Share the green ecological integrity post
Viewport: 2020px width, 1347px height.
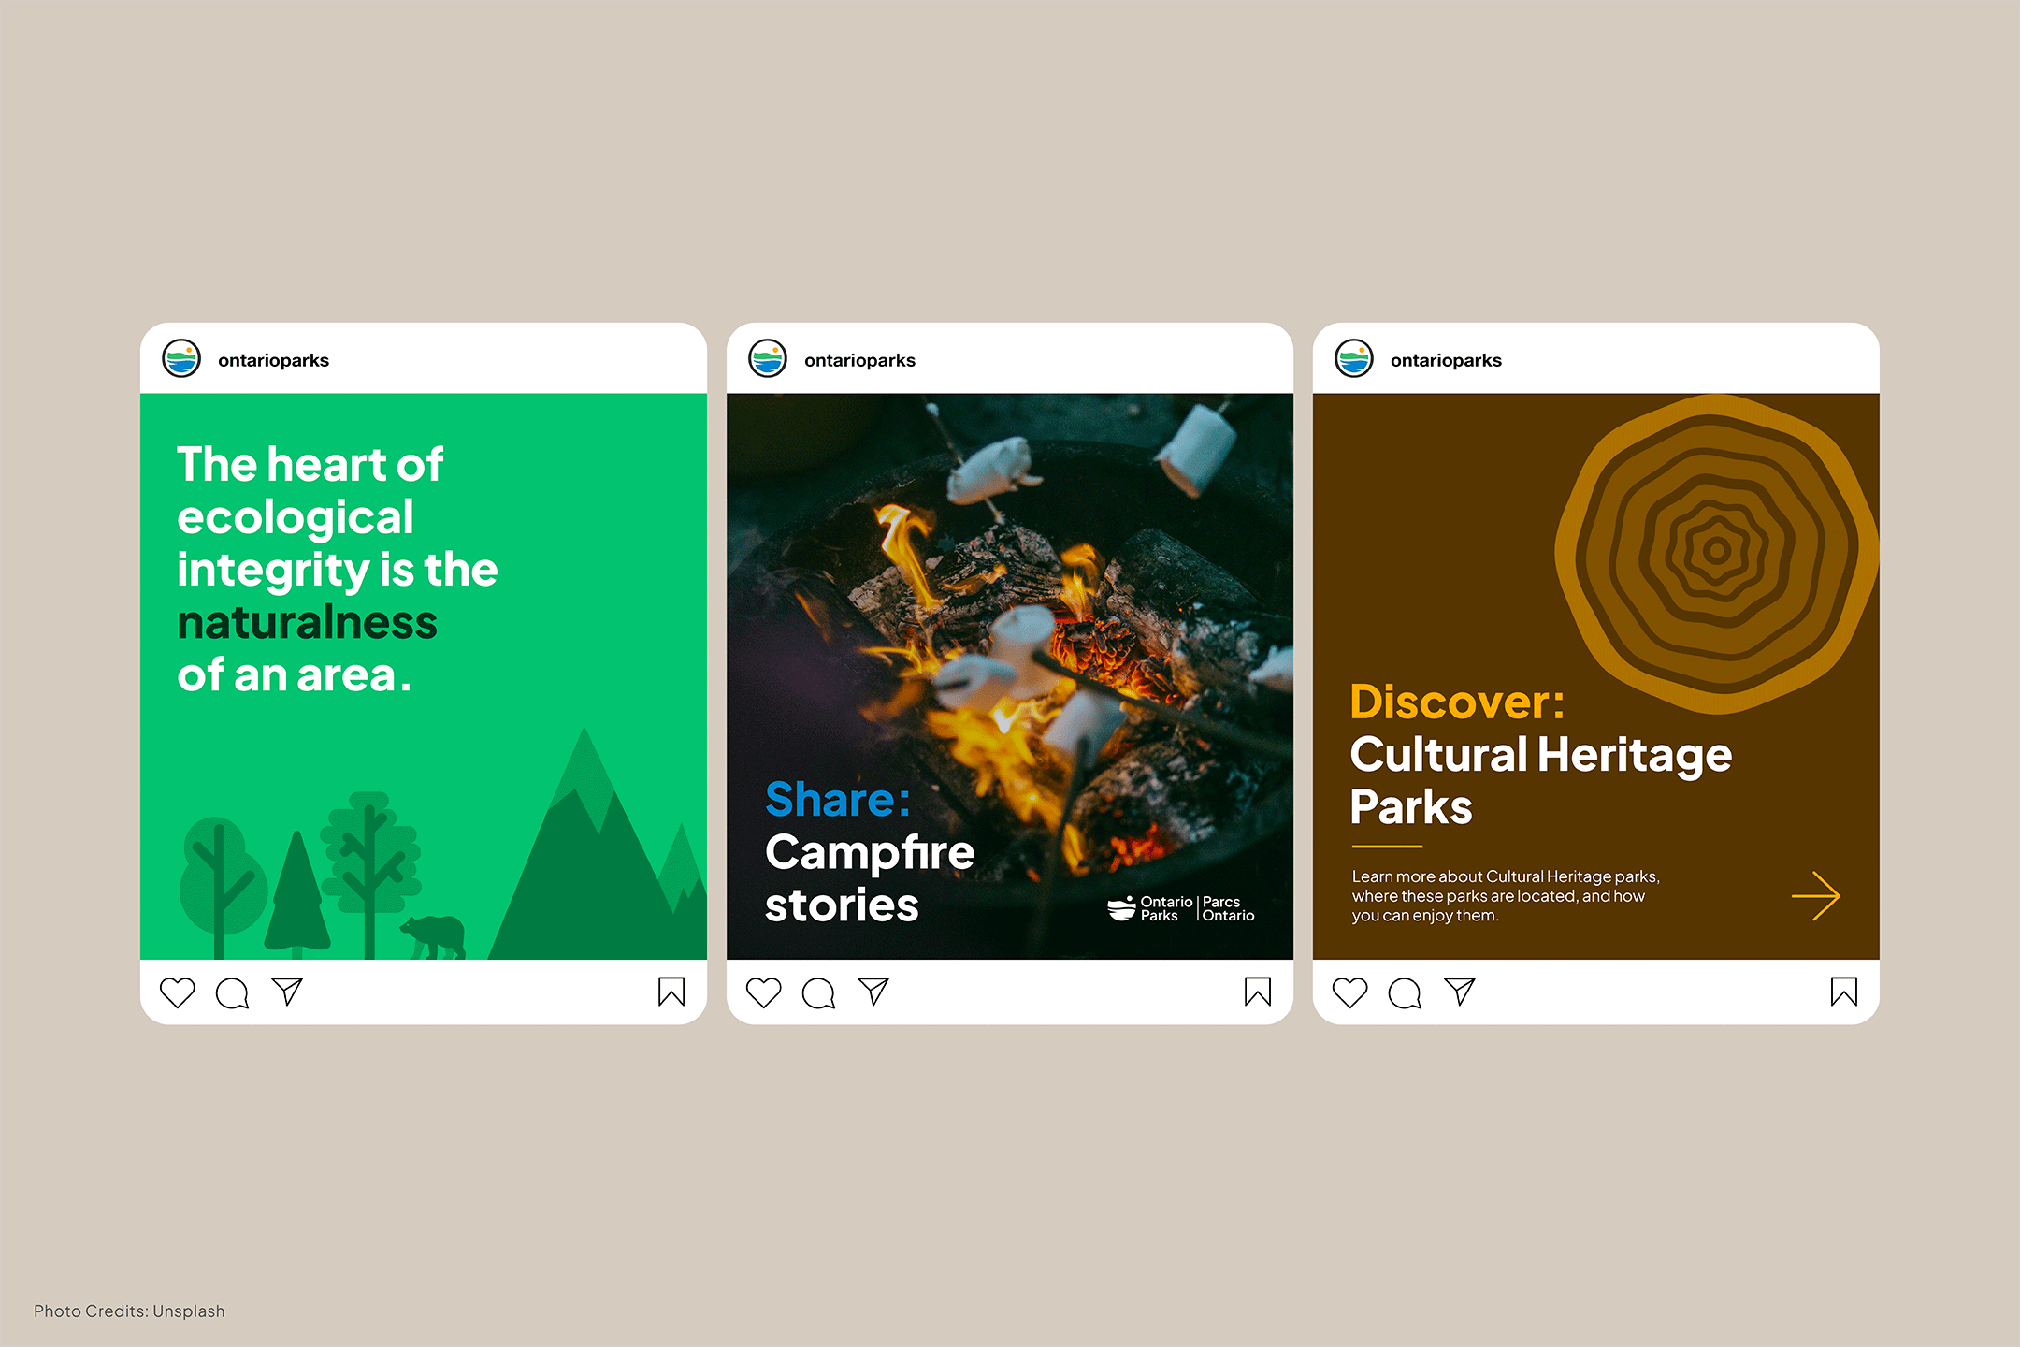pyautogui.click(x=287, y=991)
